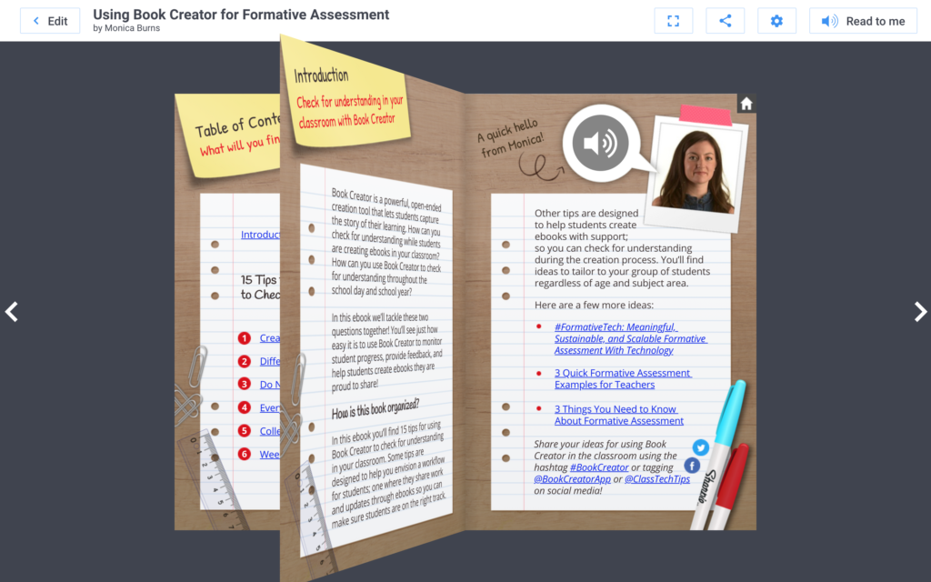931x582 pixels.
Task: Enter fullscreen mode with the expand icon
Action: 674,21
